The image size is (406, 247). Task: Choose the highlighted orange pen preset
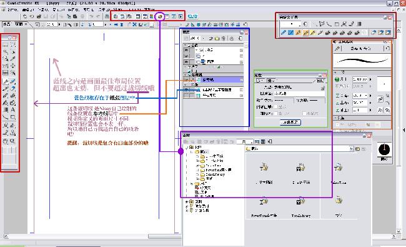tap(306, 33)
